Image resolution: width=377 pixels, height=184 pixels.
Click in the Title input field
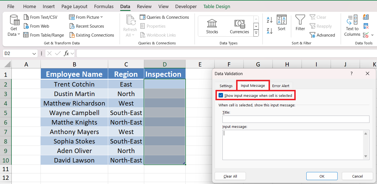coord(296,119)
